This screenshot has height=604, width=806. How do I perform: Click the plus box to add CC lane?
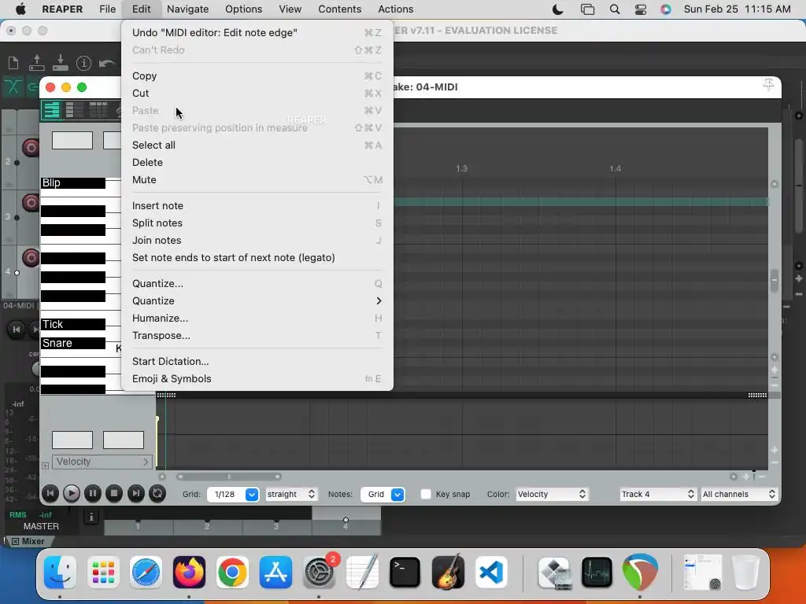click(x=45, y=466)
